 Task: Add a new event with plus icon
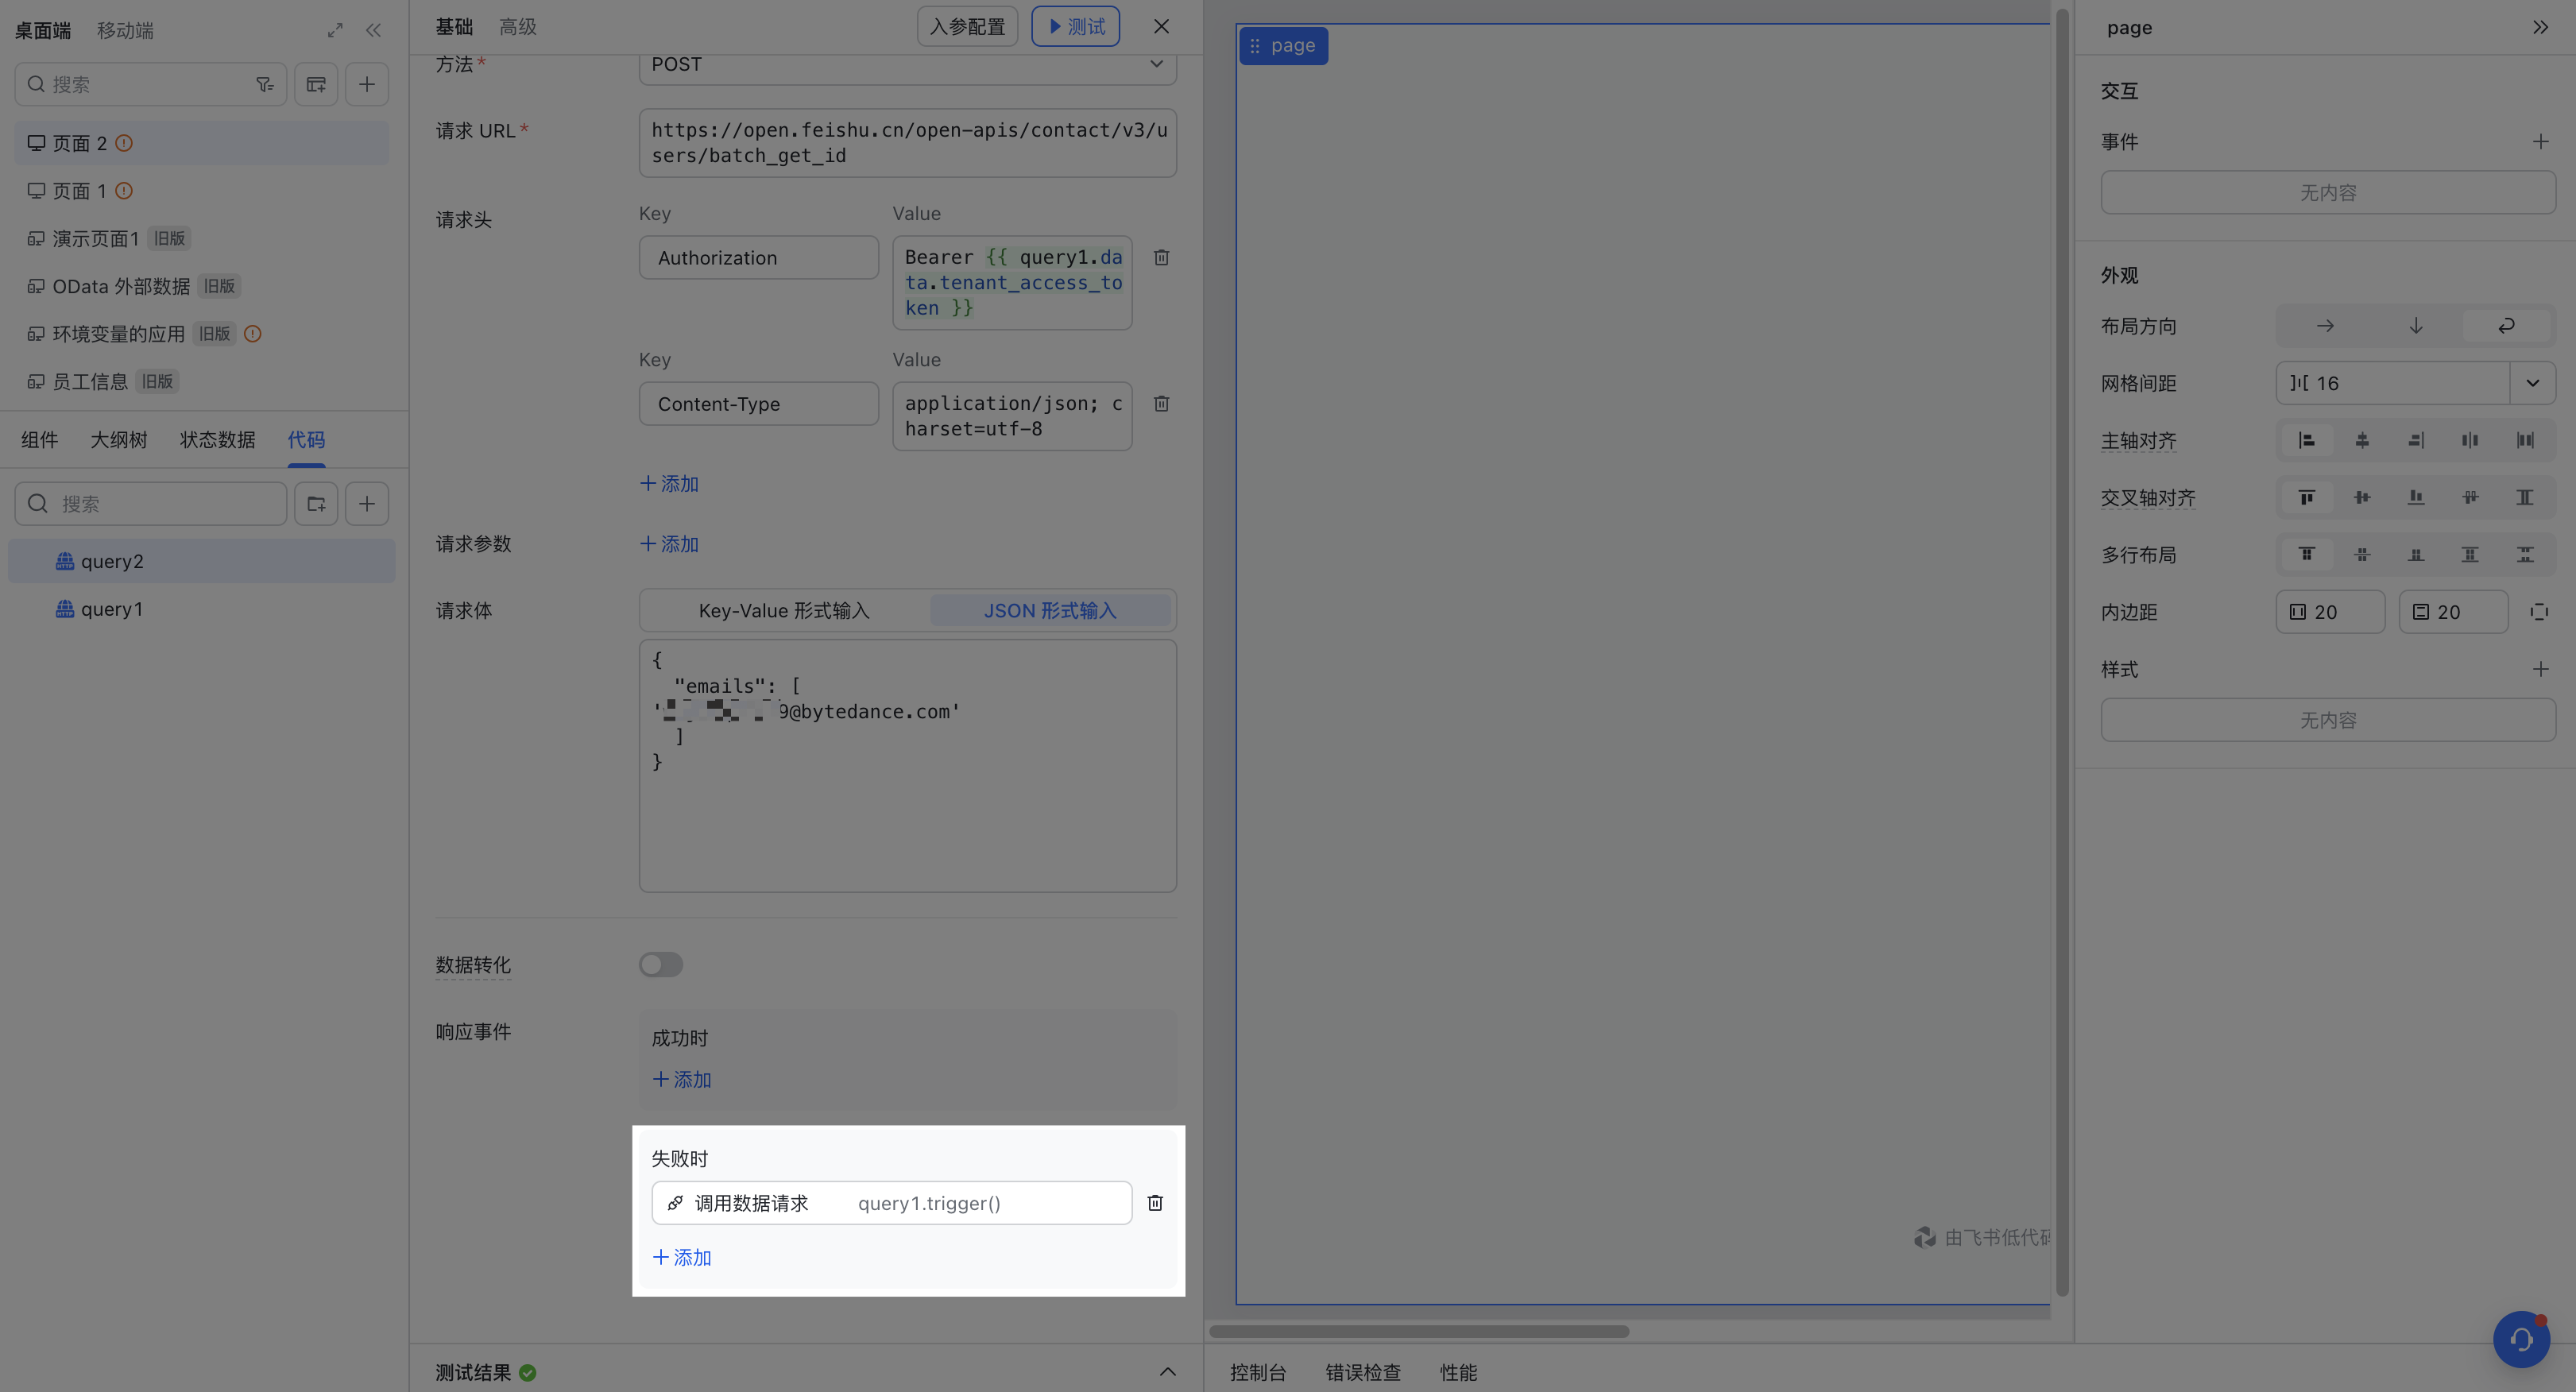[x=2540, y=142]
